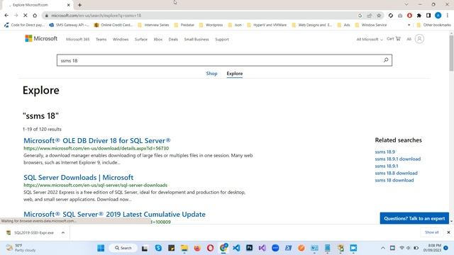Click the red Opera-style extension icon
Screen dimensions: 454x255
409,16
